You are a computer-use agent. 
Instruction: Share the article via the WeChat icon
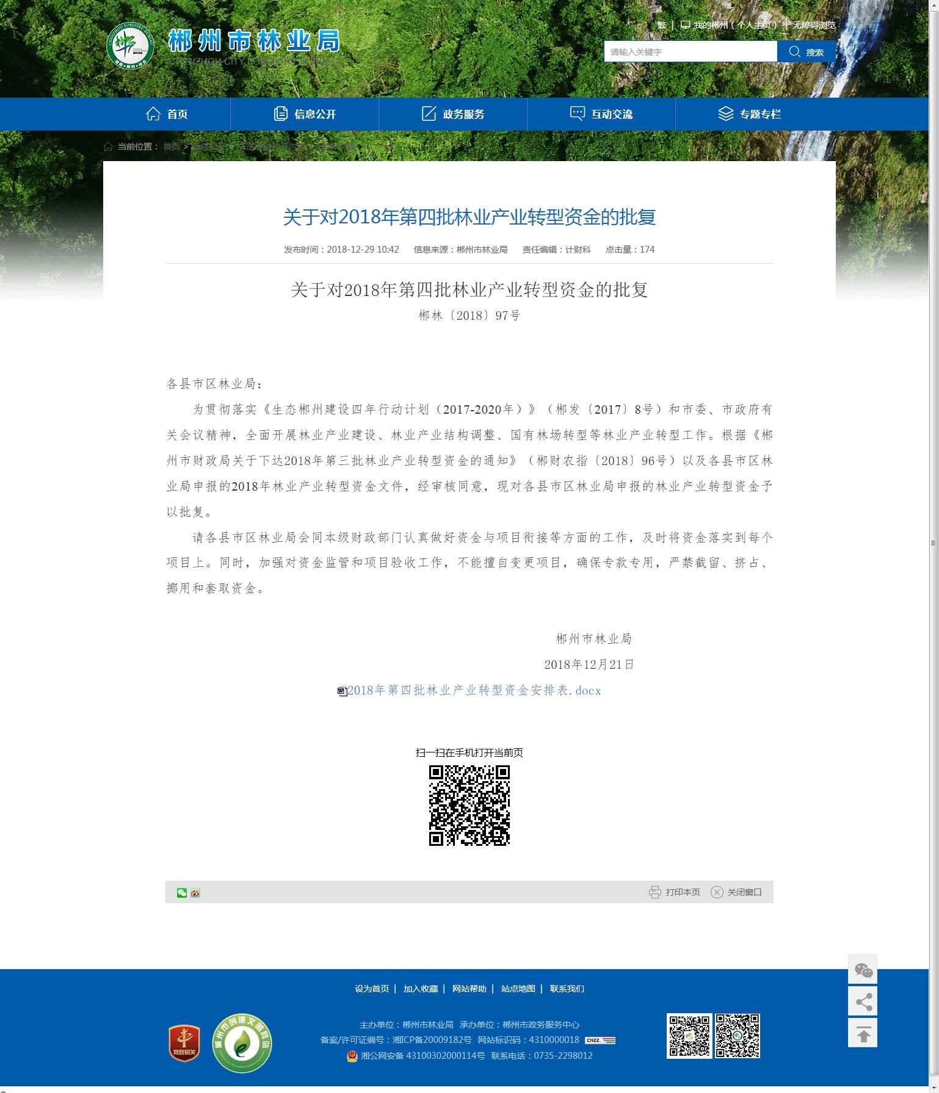tap(182, 893)
